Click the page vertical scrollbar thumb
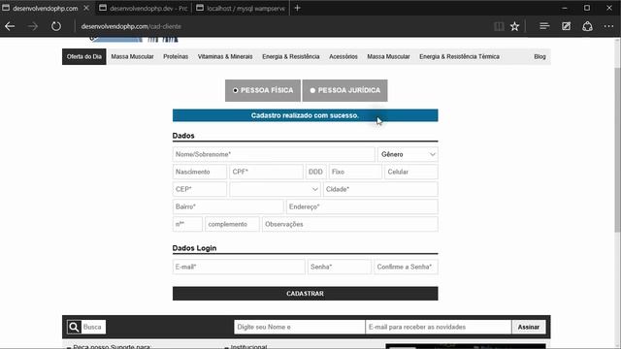This screenshot has width=621, height=349. pos(617,149)
